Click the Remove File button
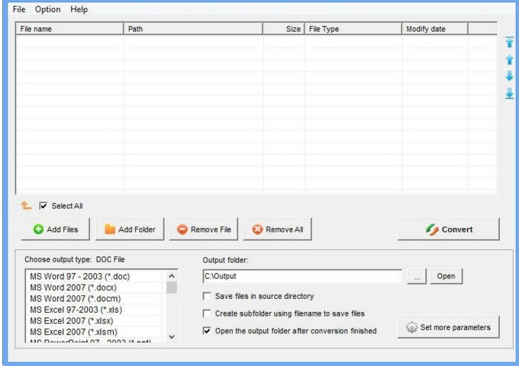 click(204, 229)
